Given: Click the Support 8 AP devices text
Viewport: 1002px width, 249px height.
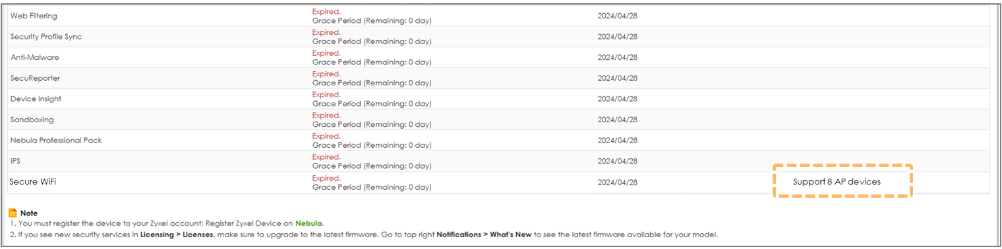Looking at the screenshot, I should (x=837, y=182).
